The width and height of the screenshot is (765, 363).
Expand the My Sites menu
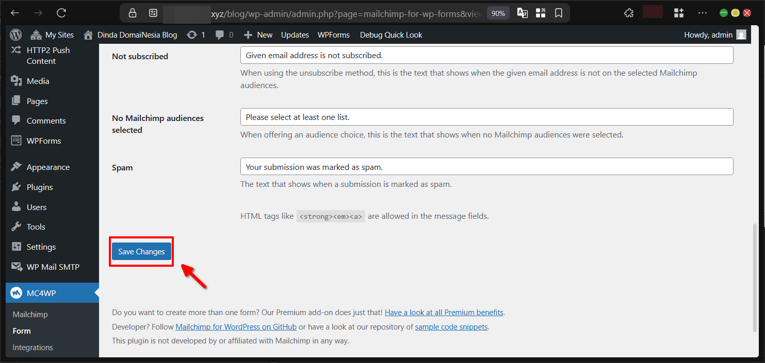[x=52, y=34]
